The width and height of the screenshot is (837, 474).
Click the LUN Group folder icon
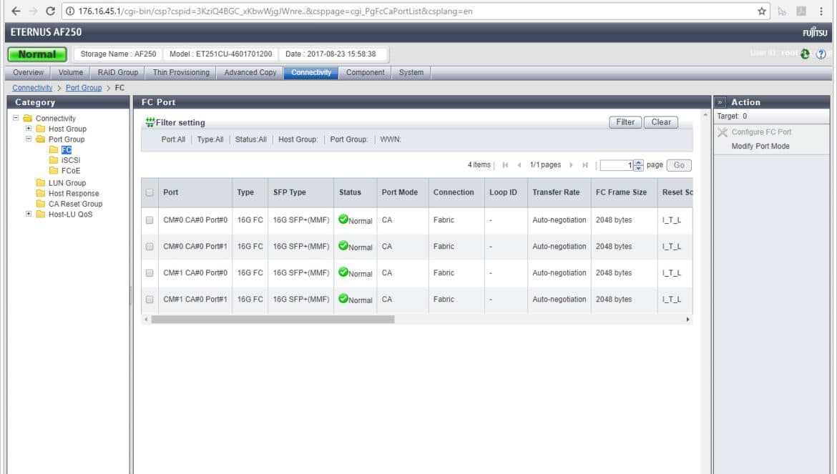[41, 183]
